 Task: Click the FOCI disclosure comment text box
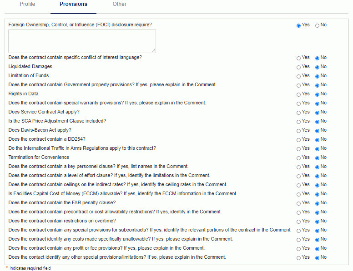(82, 41)
